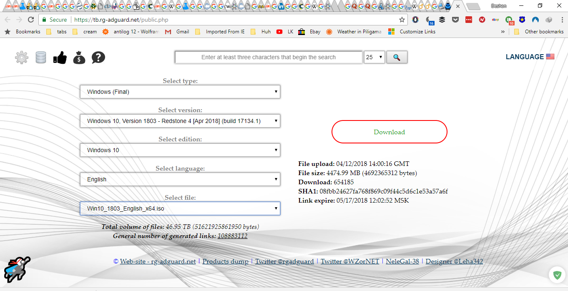Open the moon extension with badge 16
This screenshot has height=291, width=568.
pyautogui.click(x=429, y=20)
